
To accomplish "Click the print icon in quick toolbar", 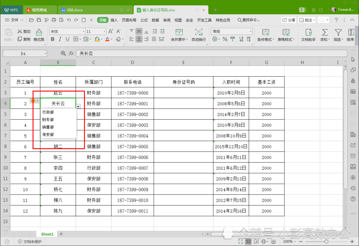I will click(x=54, y=20).
